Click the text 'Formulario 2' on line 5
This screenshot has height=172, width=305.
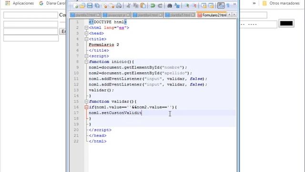click(104, 44)
